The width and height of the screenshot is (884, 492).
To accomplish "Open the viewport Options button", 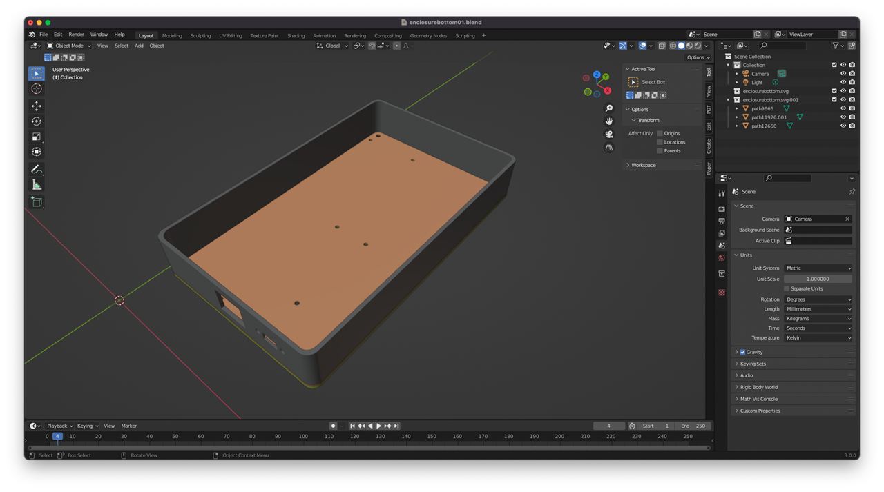I will tap(698, 57).
